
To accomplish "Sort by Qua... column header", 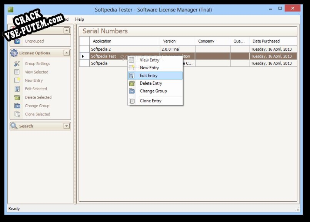I will click(x=240, y=41).
